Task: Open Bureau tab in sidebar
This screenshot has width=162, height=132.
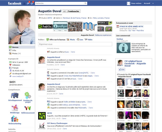Action: click(22, 47)
